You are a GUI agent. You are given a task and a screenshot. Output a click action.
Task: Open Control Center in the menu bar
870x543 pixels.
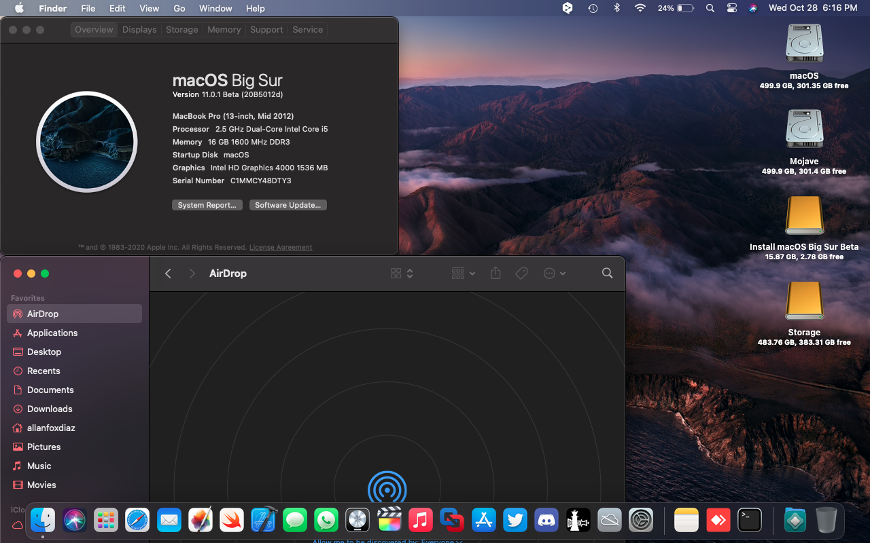731,8
